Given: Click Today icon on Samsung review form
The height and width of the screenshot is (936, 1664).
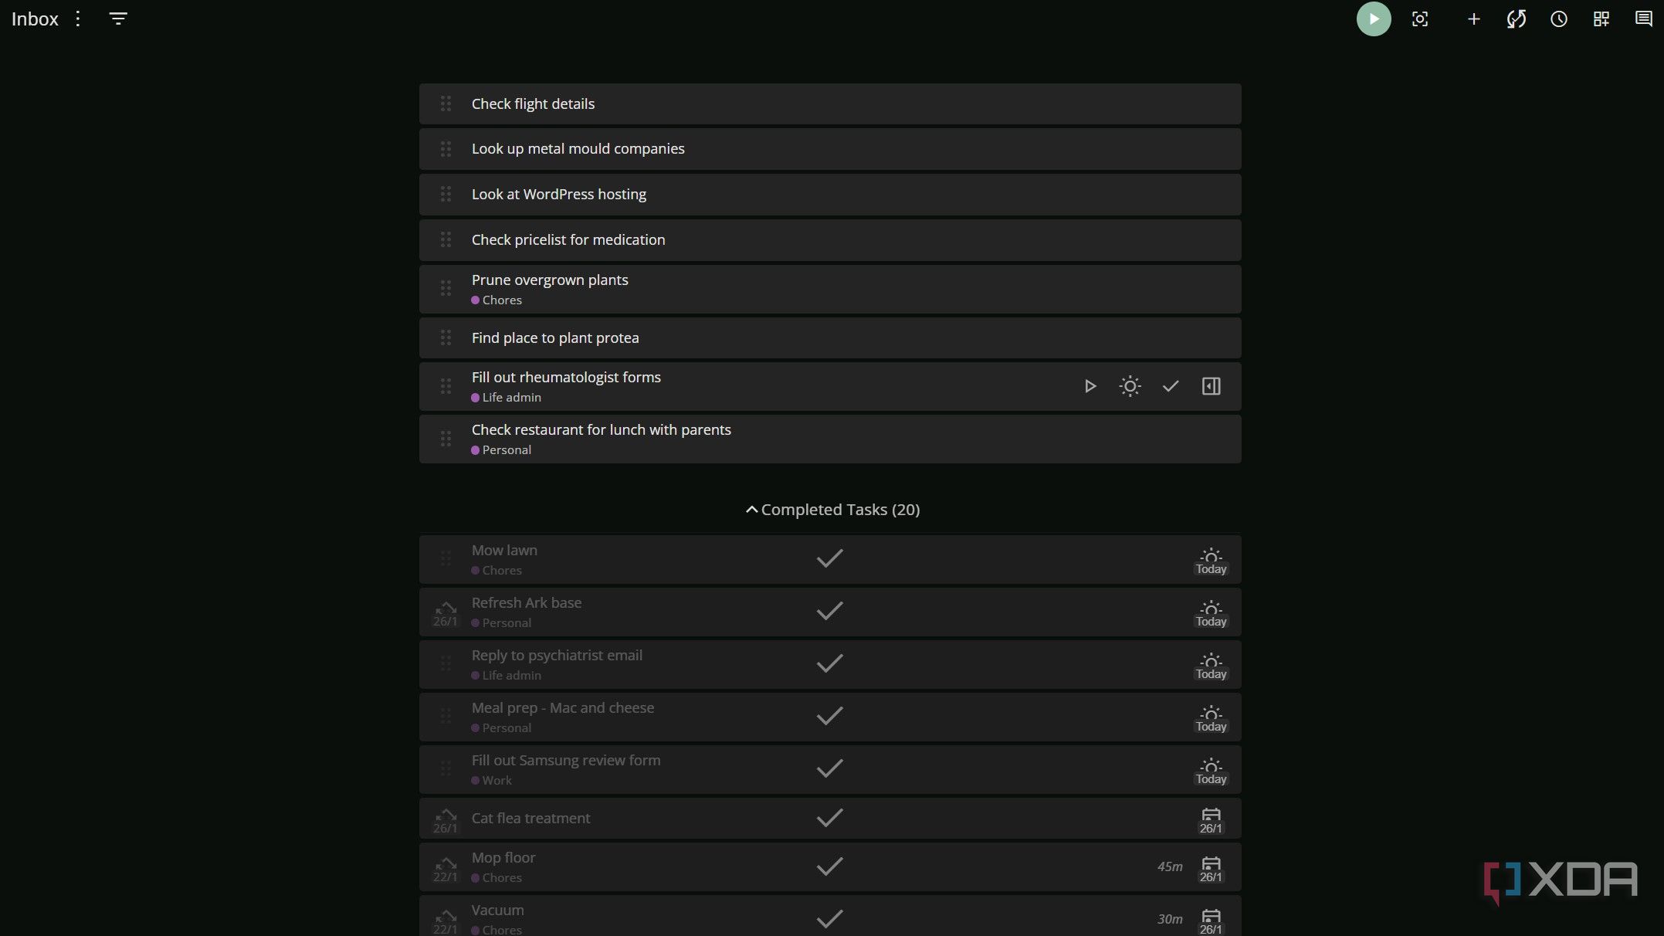Looking at the screenshot, I should [x=1211, y=771].
